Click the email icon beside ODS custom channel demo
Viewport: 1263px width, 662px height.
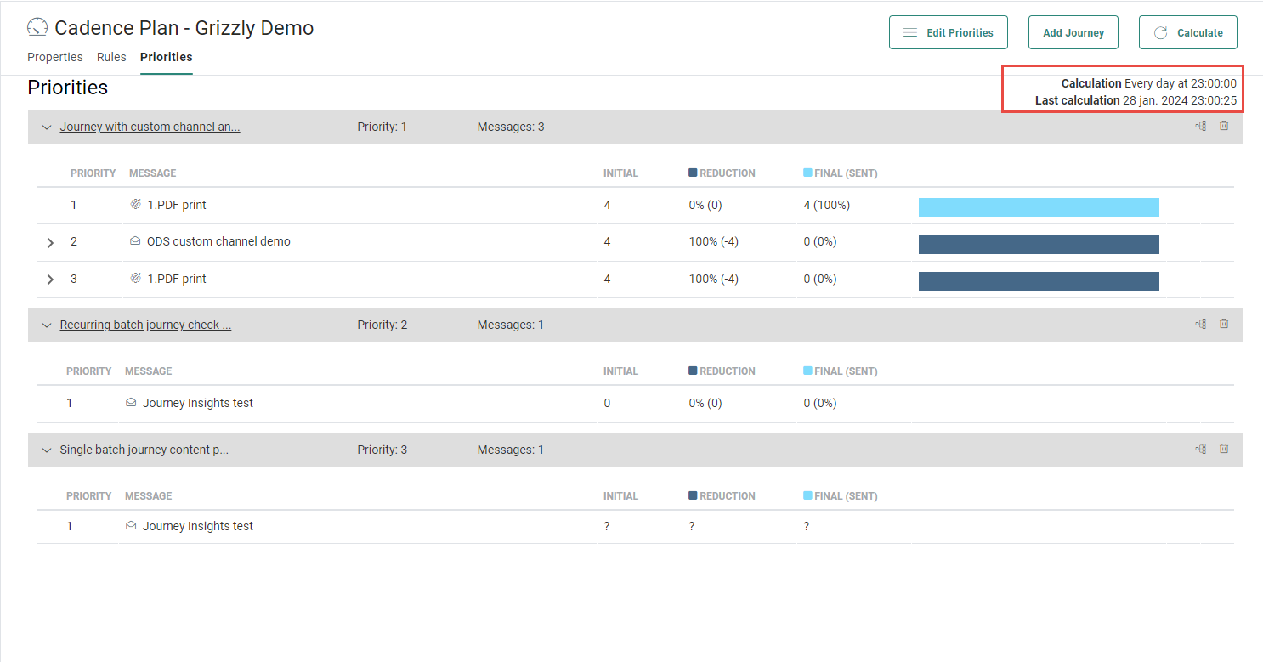coord(135,241)
